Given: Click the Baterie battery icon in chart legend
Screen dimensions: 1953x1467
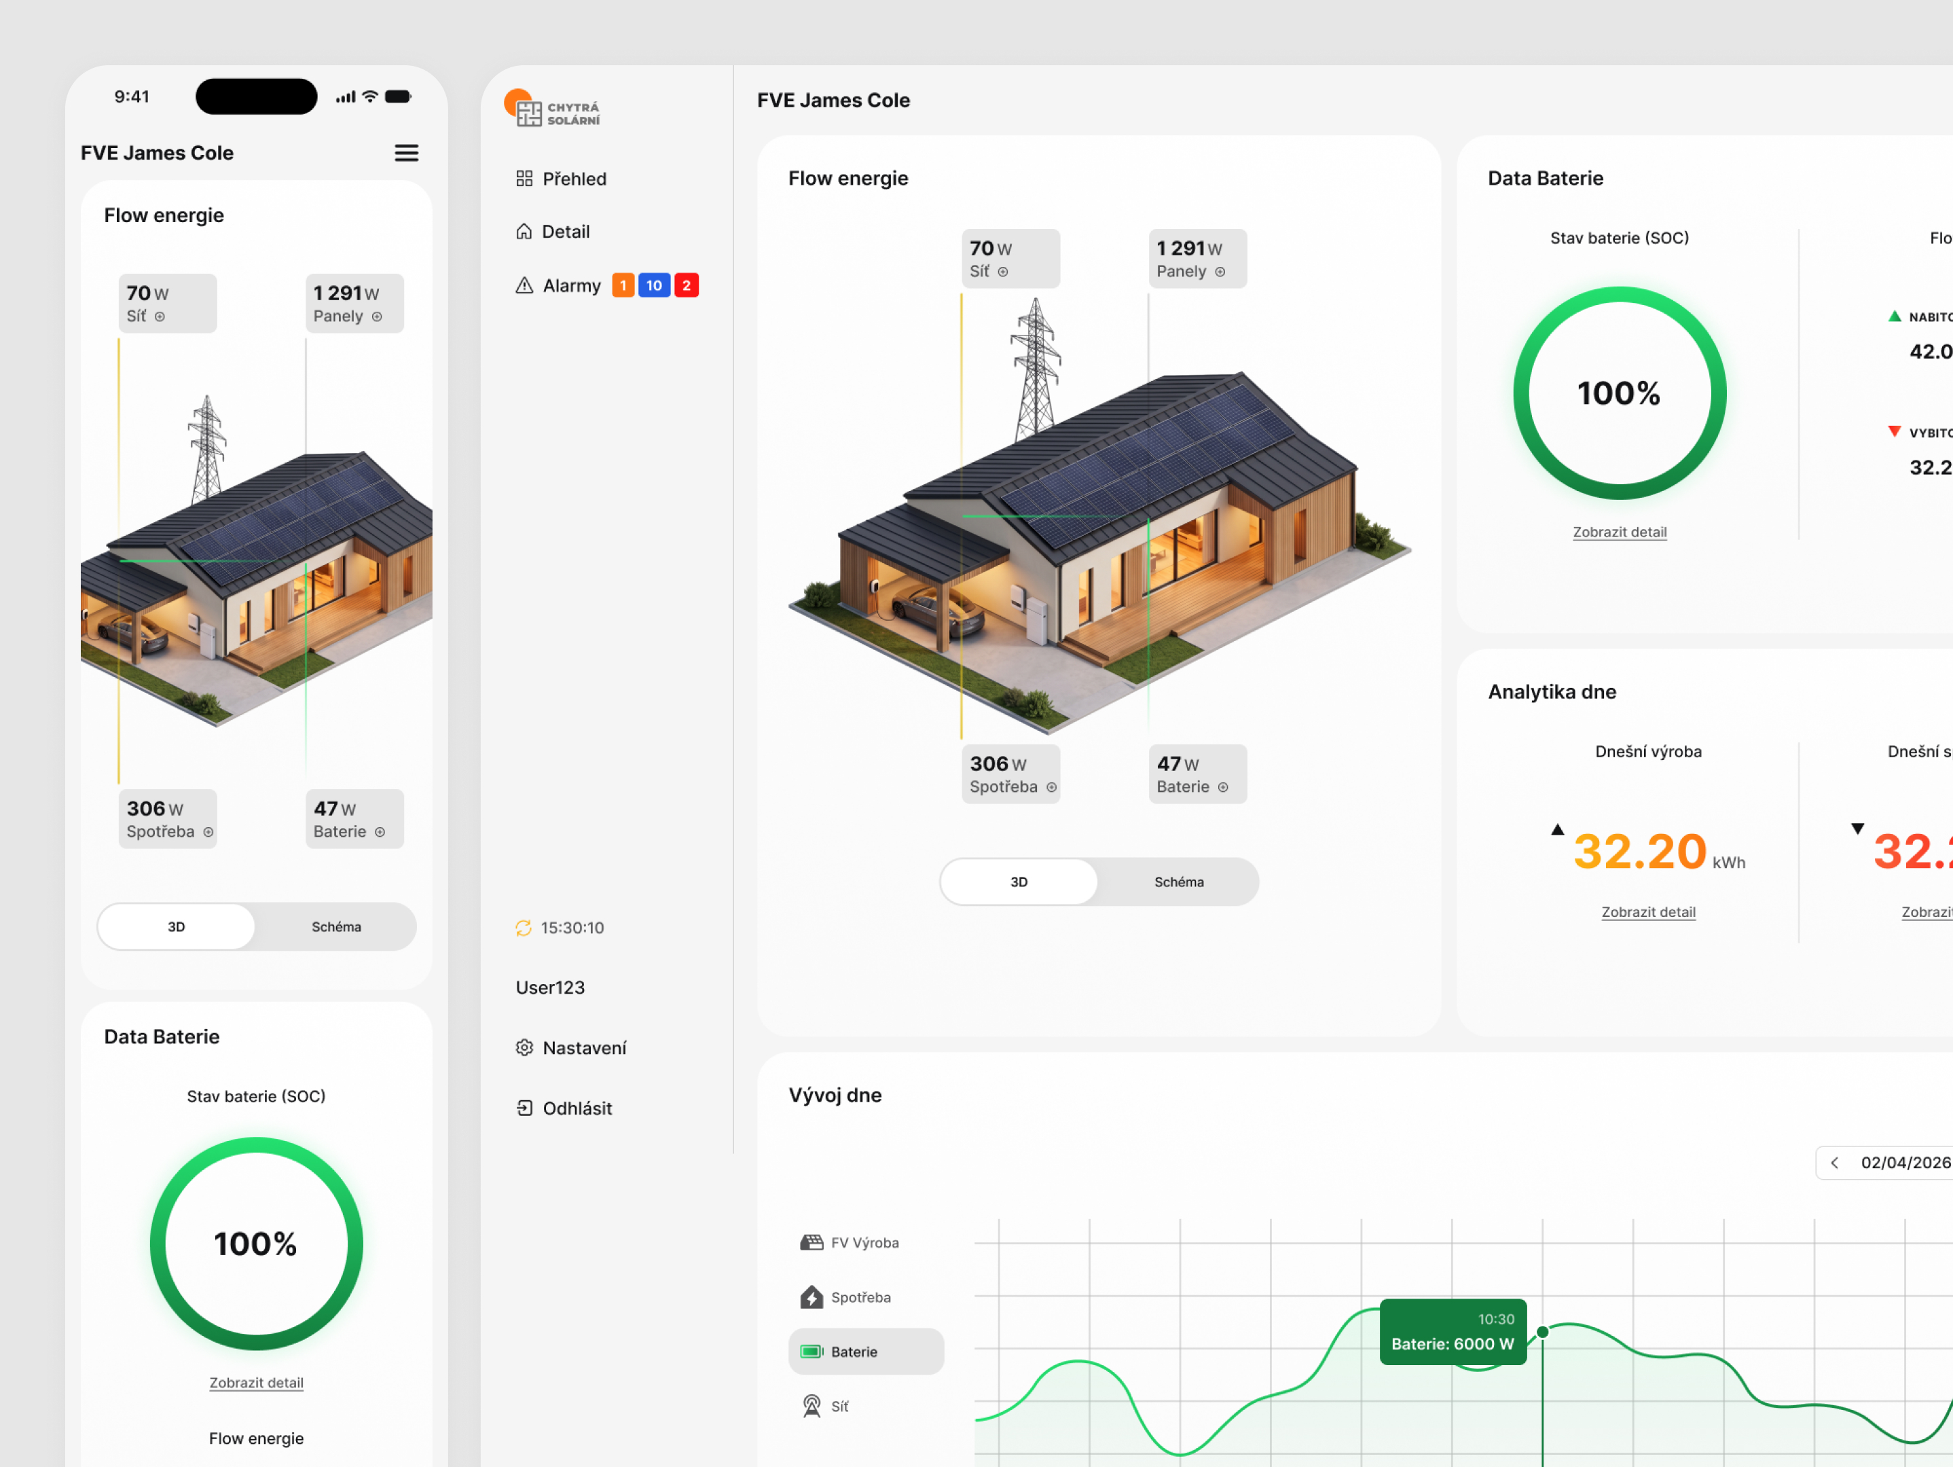Looking at the screenshot, I should [811, 1352].
